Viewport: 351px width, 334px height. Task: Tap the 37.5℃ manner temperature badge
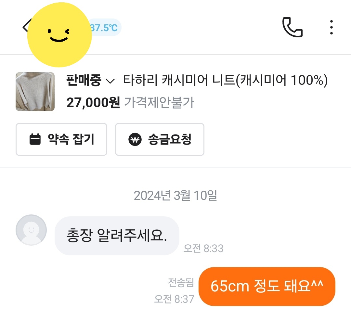coord(105,28)
